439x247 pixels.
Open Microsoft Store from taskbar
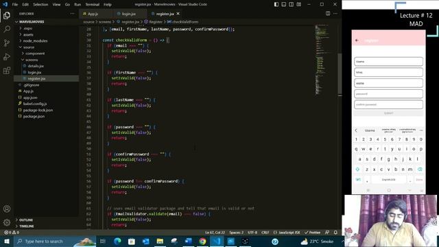point(131,241)
